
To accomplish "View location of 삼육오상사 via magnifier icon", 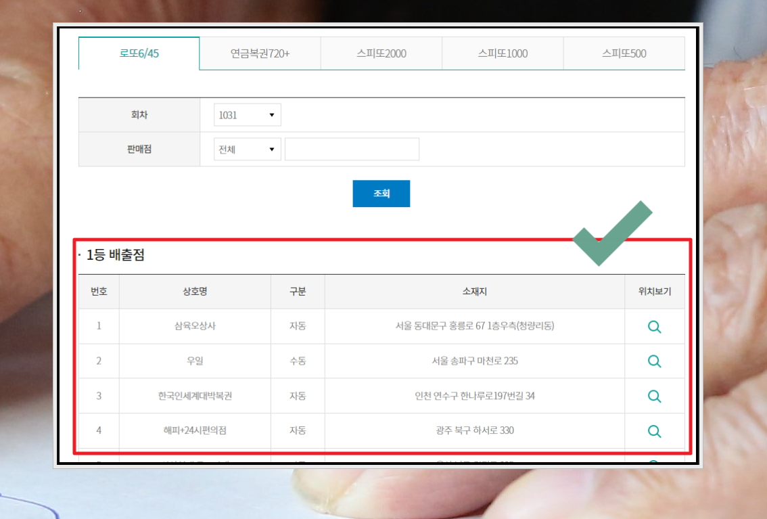I will coord(654,327).
